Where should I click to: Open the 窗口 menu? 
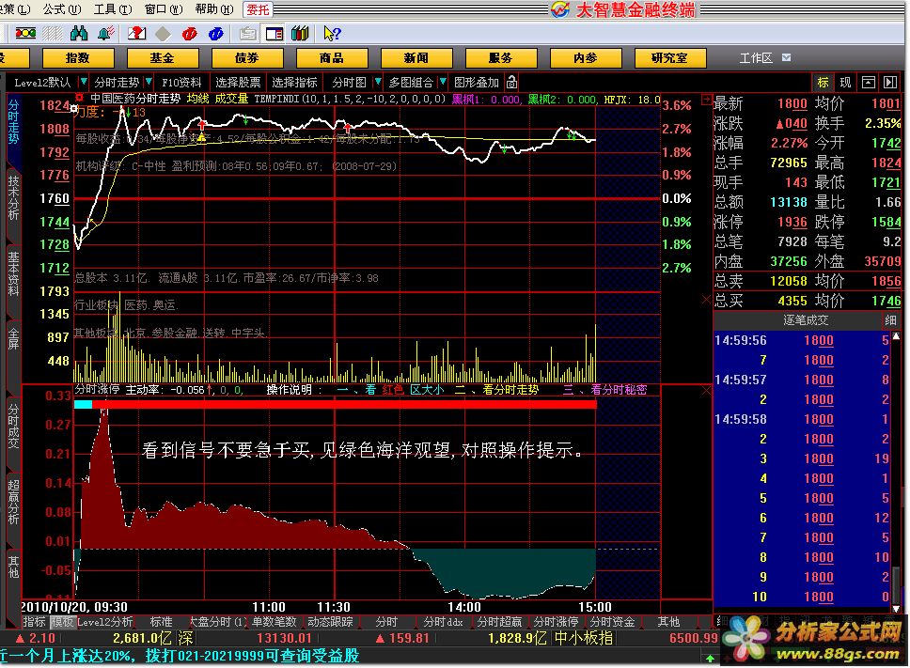(163, 9)
